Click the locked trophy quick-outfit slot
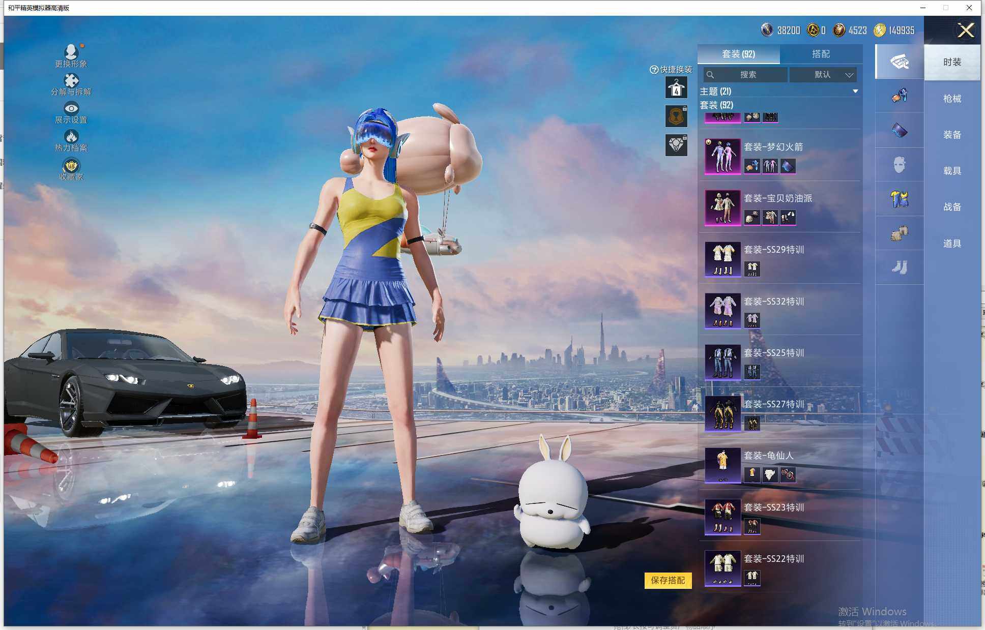Image resolution: width=985 pixels, height=630 pixels. click(676, 116)
